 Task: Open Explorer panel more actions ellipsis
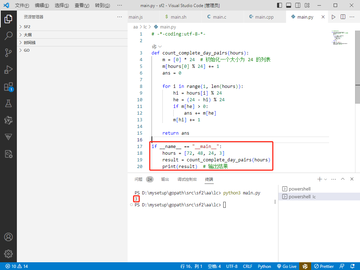tap(120, 17)
